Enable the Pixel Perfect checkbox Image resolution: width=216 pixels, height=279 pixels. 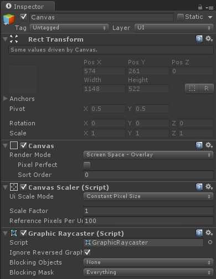[87, 165]
